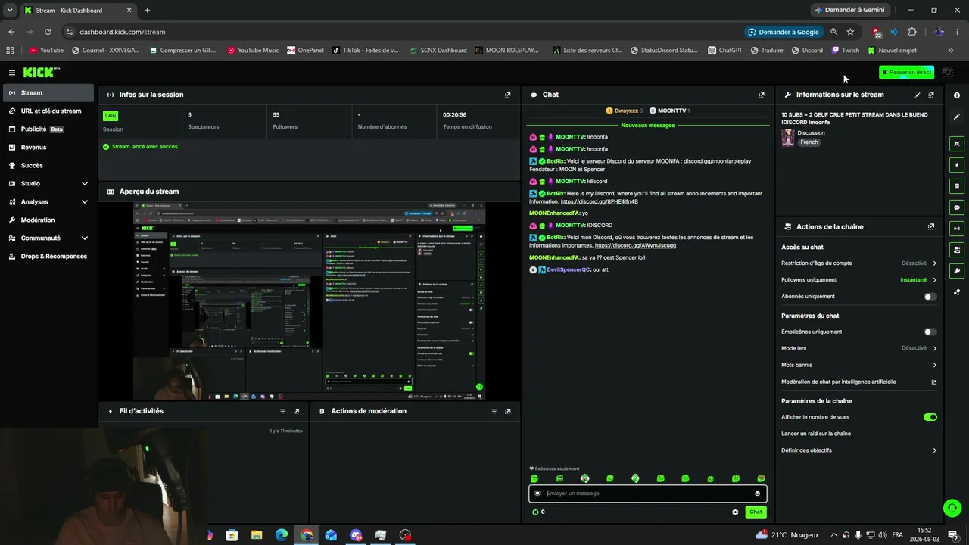
Task: Expand the Communauté sidebar section
Action: [48, 238]
